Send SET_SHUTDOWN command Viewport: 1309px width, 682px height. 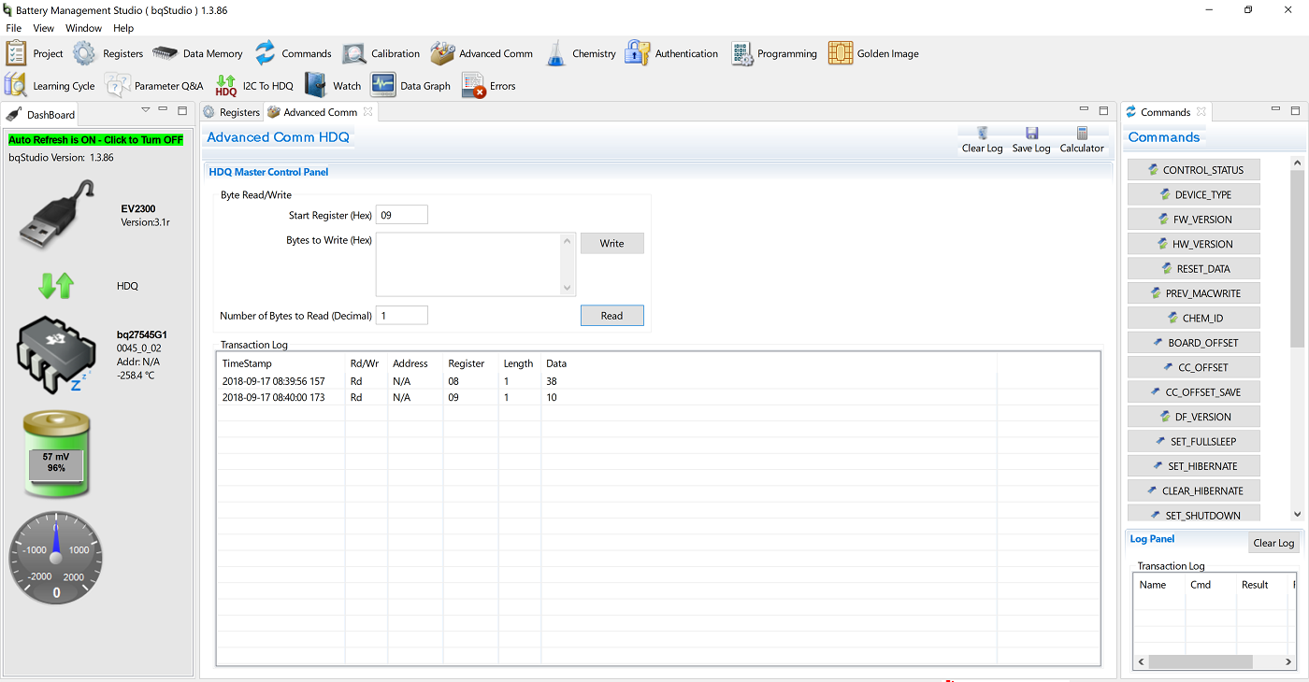(x=1194, y=513)
